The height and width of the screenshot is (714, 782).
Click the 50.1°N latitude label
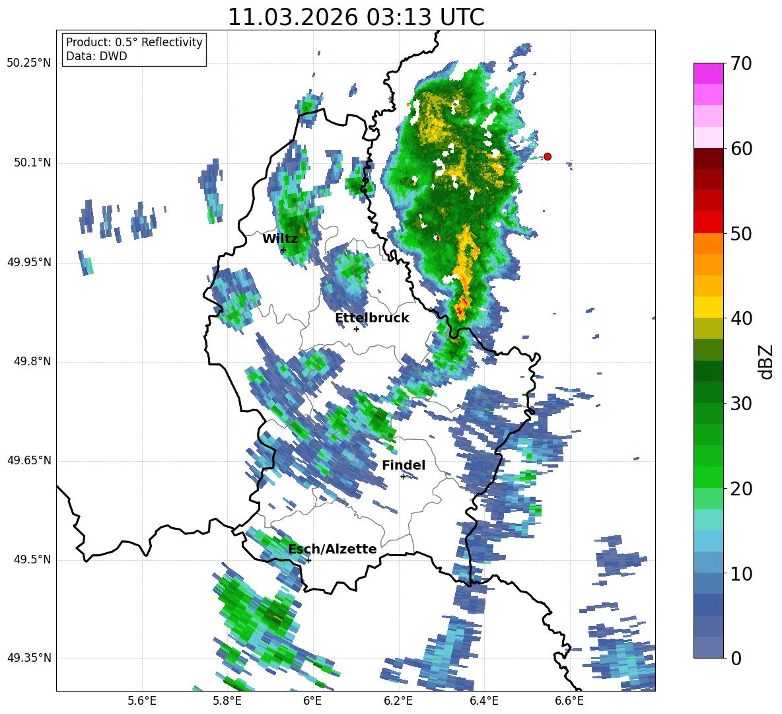click(32, 162)
